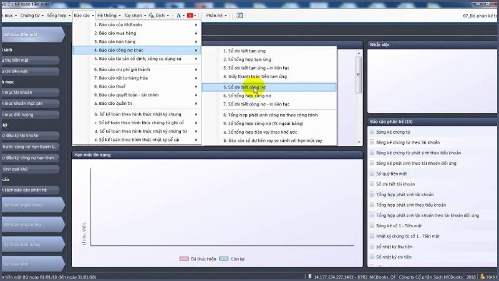Click the Kế toán ngân hàng sidebar button
The image size is (499, 281).
coord(33,205)
